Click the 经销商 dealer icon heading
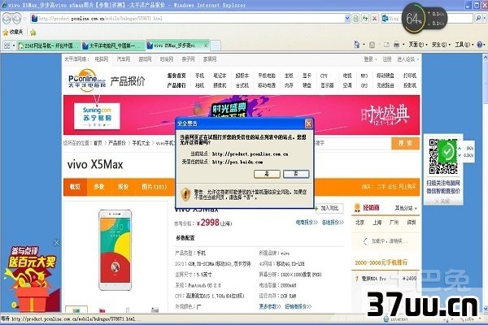This screenshot has height=325, width=488. point(368,207)
